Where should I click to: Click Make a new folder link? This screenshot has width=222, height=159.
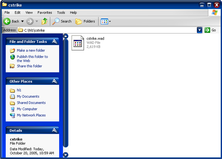(31, 51)
